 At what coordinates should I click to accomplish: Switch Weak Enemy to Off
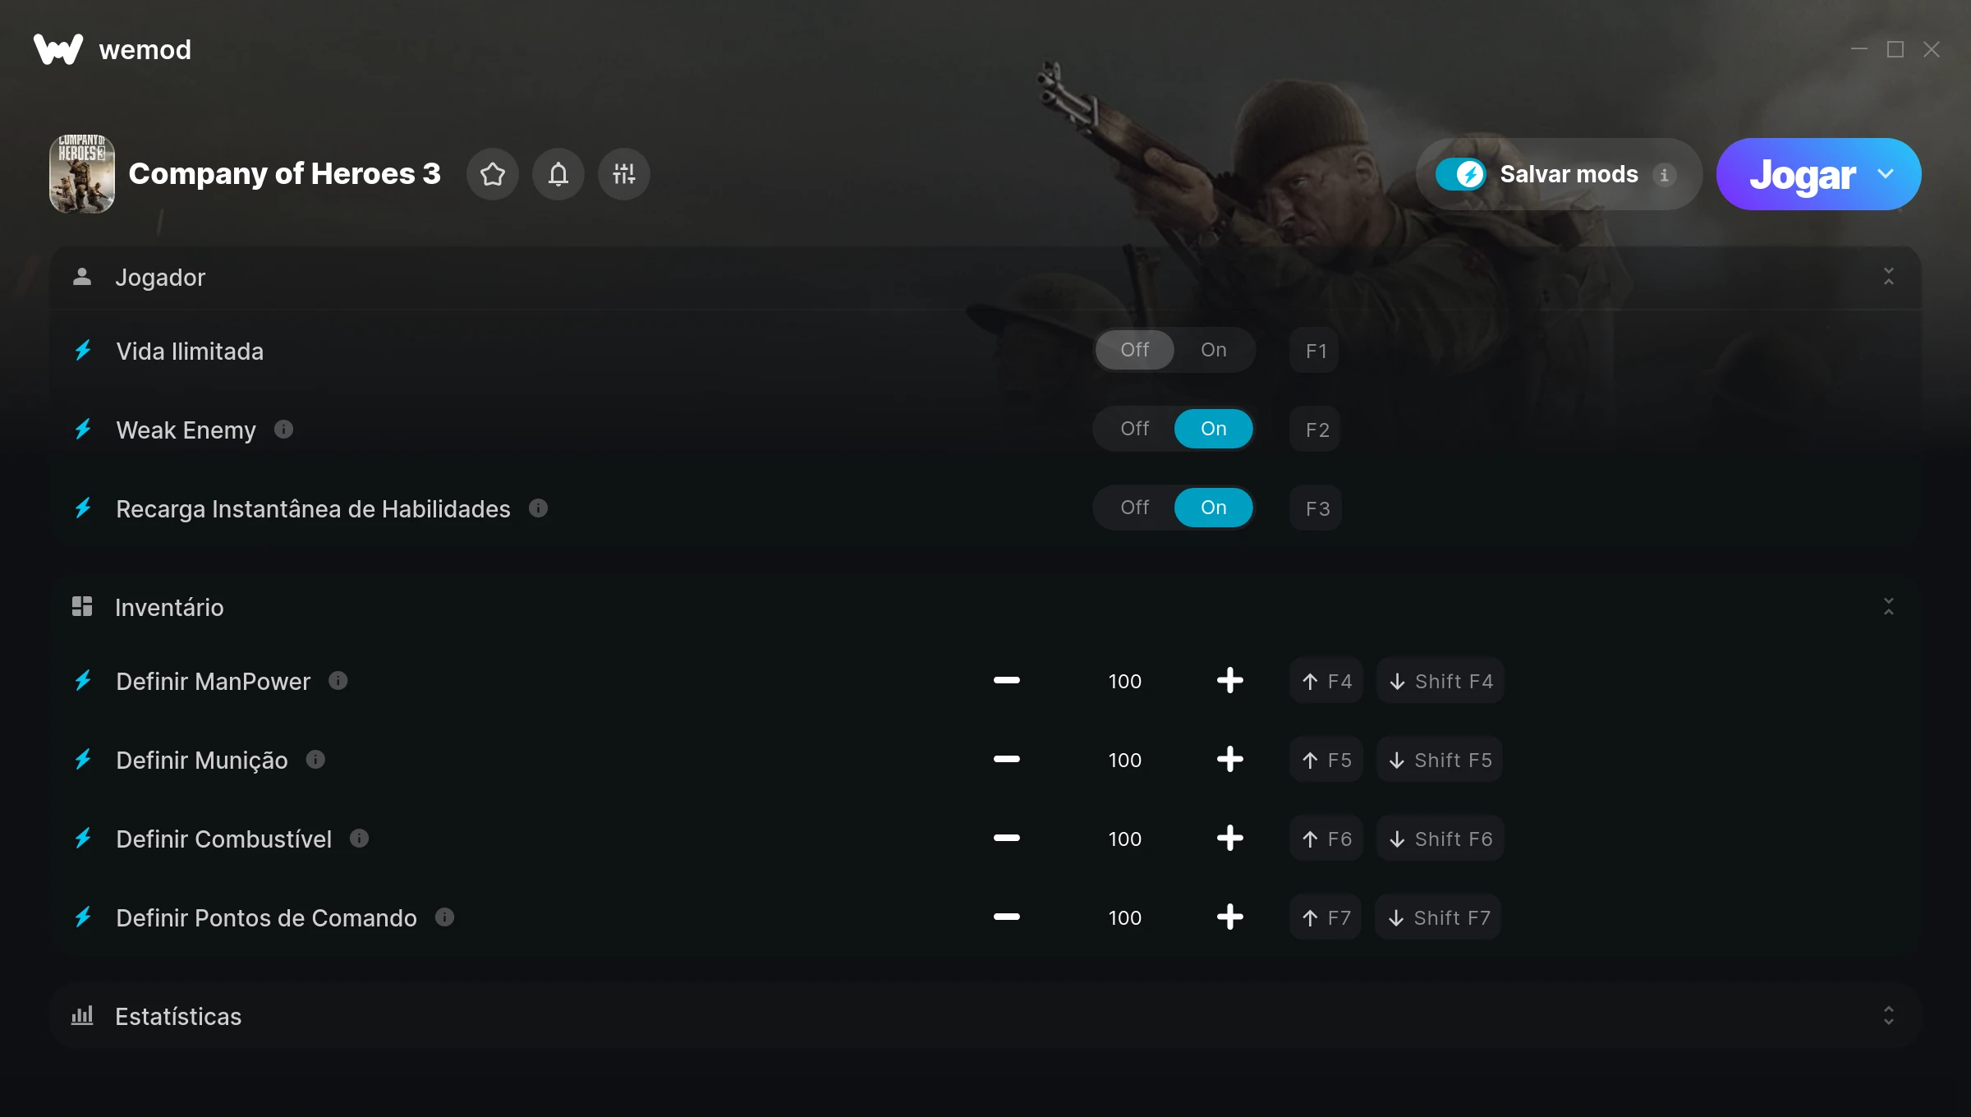1135,429
